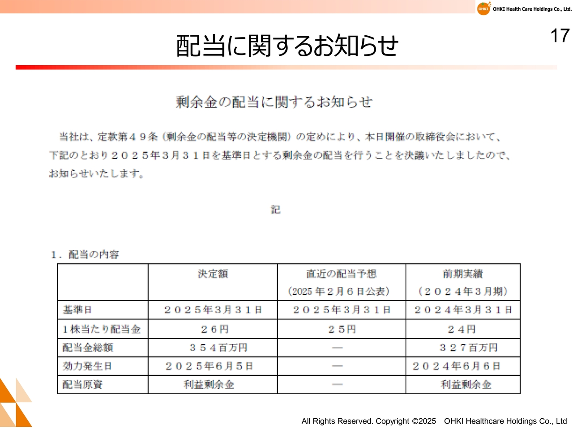The height and width of the screenshot is (429, 573).
Task: Select slide page number 17
Action: pos(560,36)
